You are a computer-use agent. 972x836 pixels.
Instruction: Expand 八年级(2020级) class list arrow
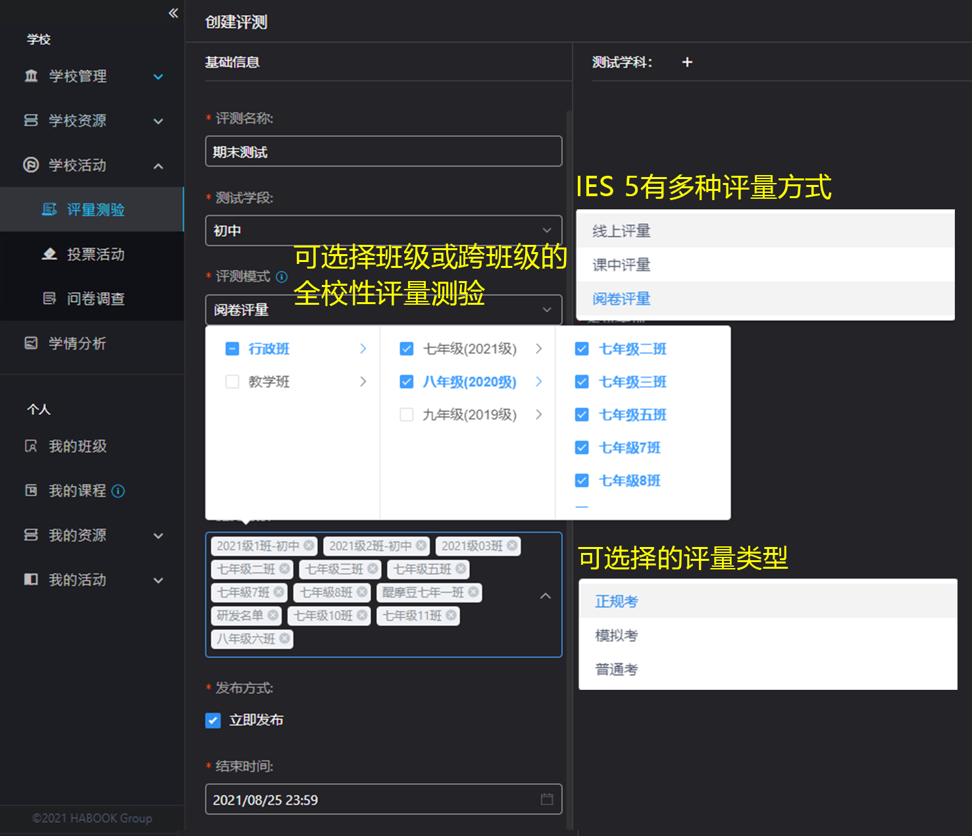tap(538, 382)
